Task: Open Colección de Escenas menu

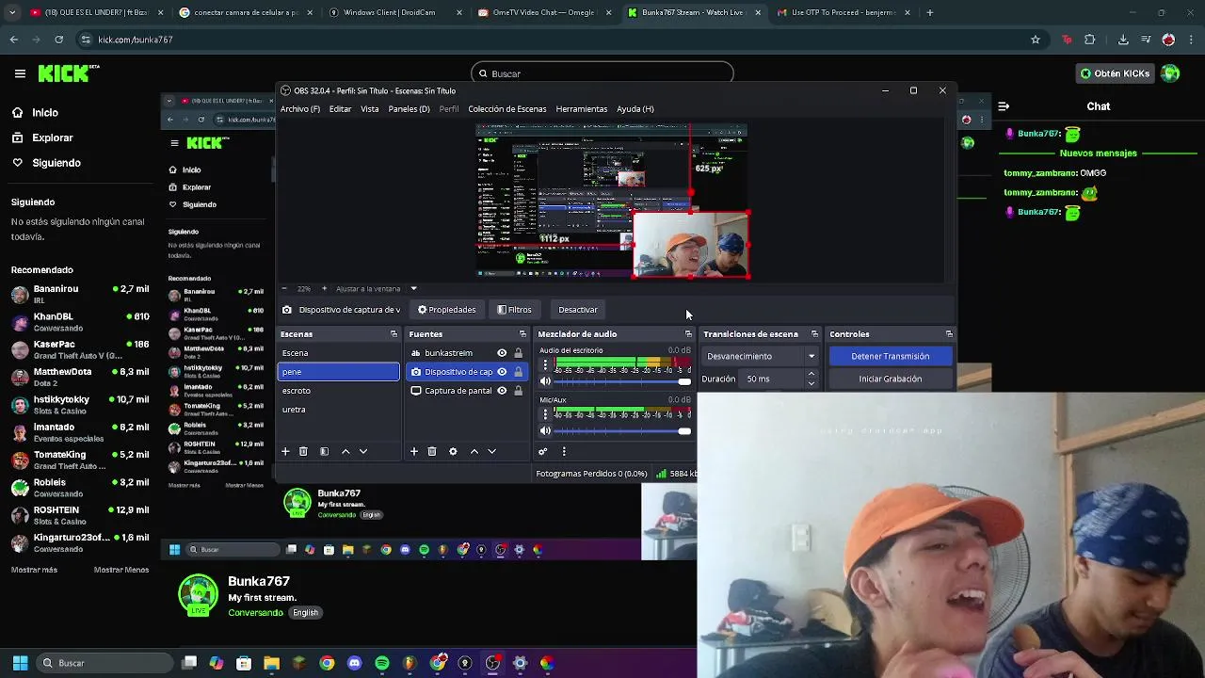Action: pyautogui.click(x=506, y=109)
